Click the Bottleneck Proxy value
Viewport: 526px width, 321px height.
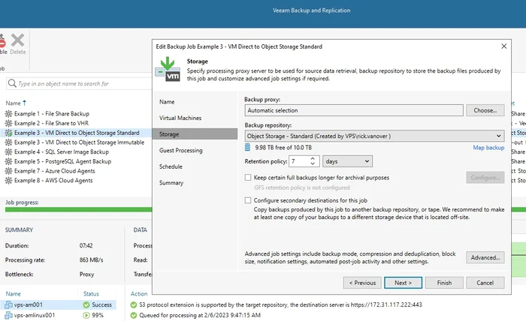tap(86, 274)
